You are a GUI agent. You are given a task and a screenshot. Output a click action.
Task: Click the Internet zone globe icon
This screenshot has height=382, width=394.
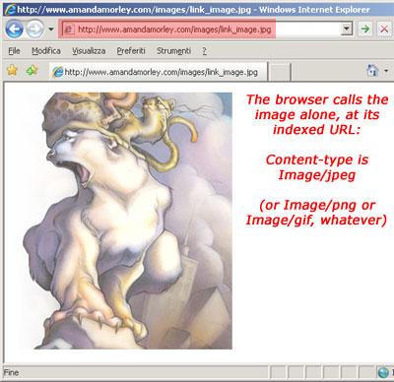tap(383, 372)
